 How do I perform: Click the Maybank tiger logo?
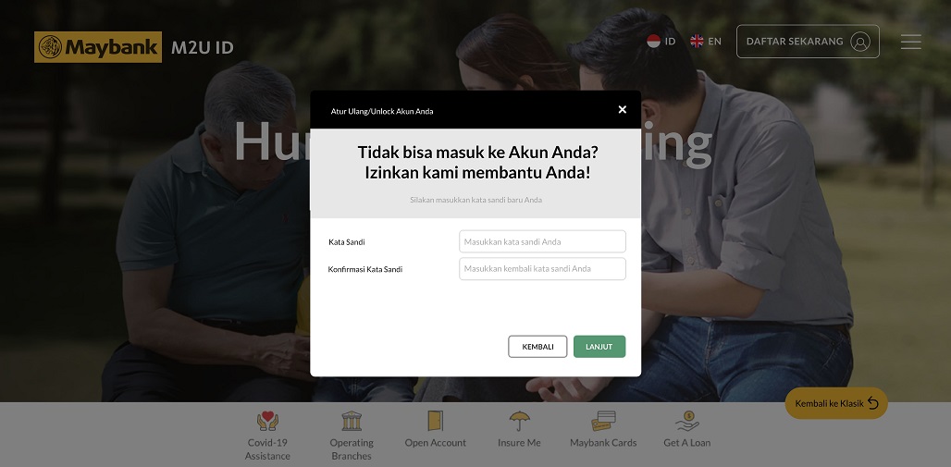50,46
